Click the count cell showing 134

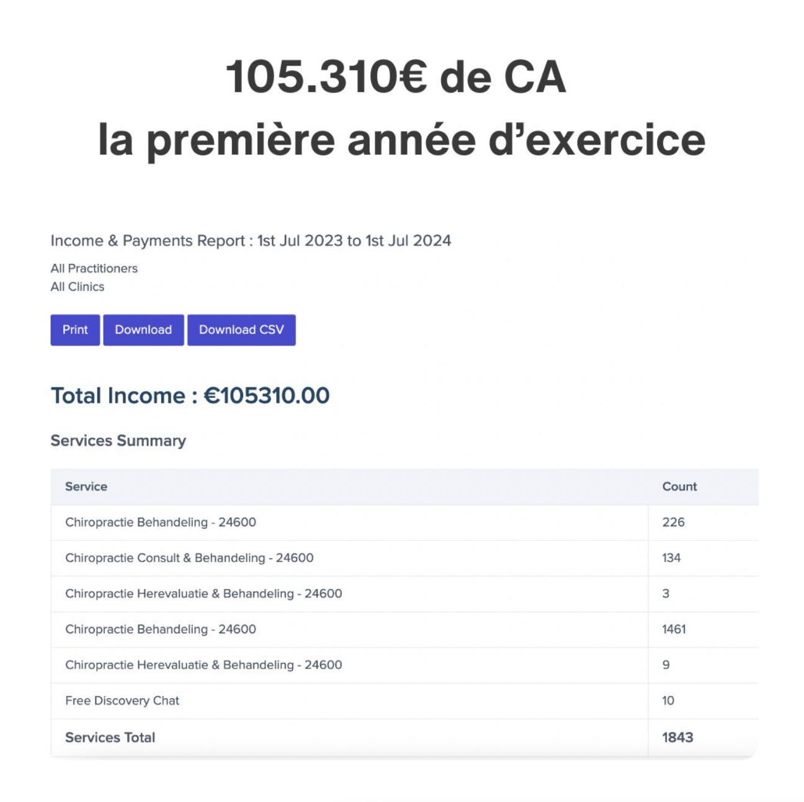click(x=671, y=558)
